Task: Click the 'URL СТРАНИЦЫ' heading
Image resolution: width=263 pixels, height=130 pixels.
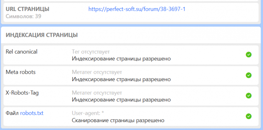Action: 27,9
